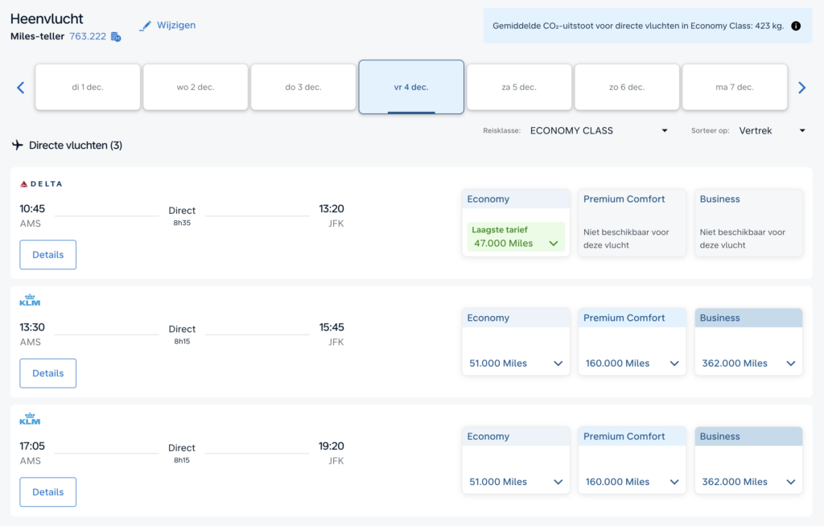The width and height of the screenshot is (824, 526).
Task: Click the KLM logo on the 13:30 flight
Action: pos(30,301)
